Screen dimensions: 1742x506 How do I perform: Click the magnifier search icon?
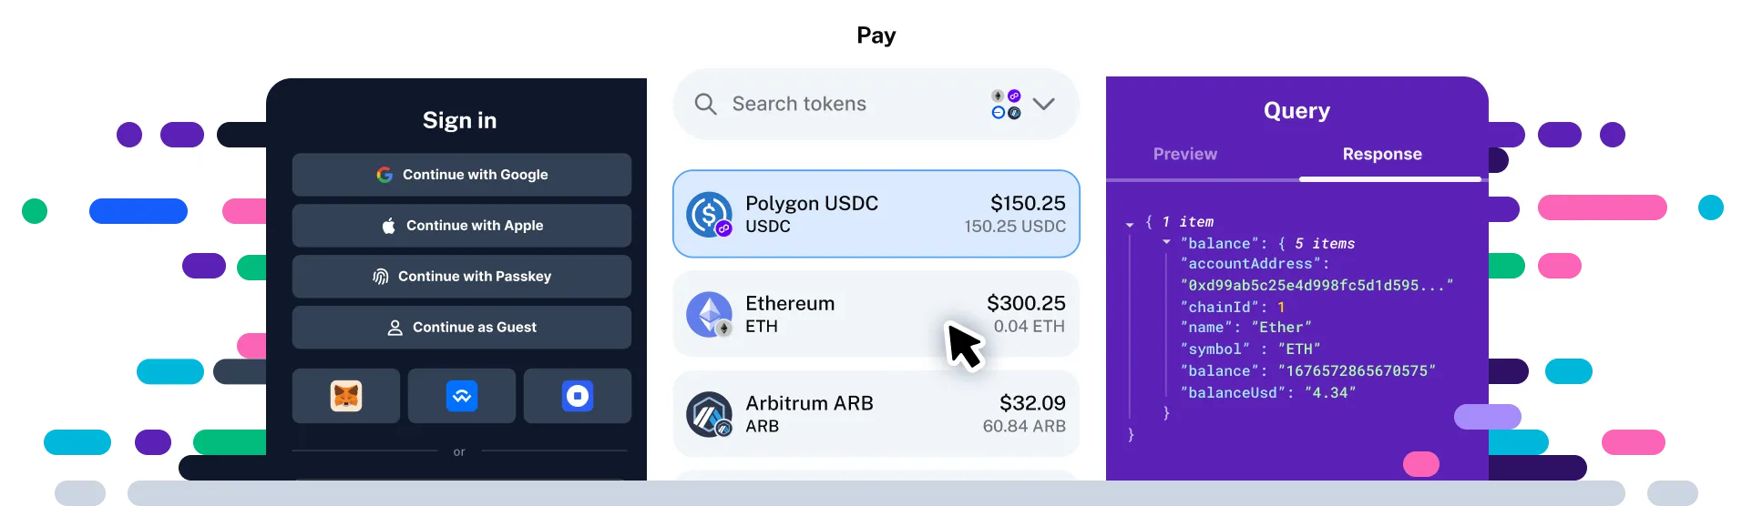(705, 104)
